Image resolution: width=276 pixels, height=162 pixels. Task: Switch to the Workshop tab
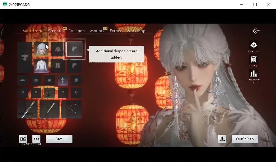[136, 31]
